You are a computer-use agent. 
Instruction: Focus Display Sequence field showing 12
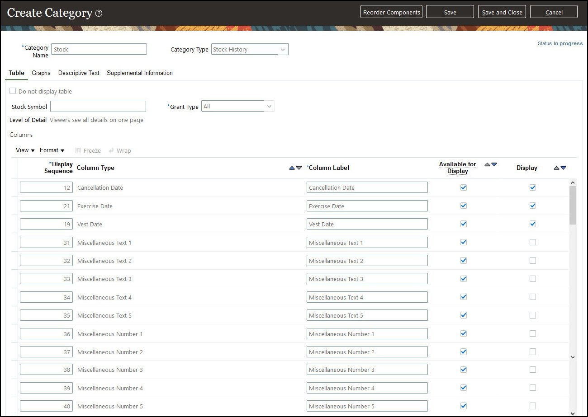click(46, 187)
